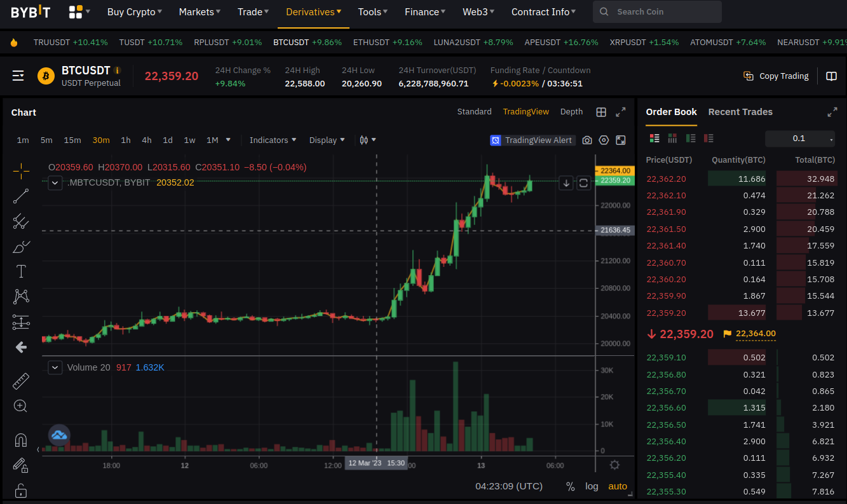Toggle magnet mode for drawings

pyautogui.click(x=21, y=440)
